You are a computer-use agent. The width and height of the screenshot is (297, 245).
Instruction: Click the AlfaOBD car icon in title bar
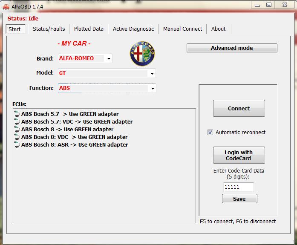click(6, 7)
